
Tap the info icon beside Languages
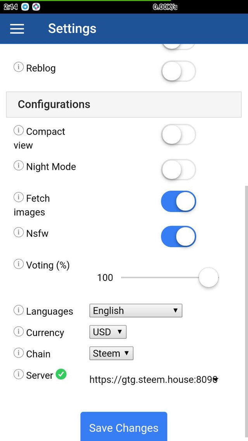pos(19,310)
